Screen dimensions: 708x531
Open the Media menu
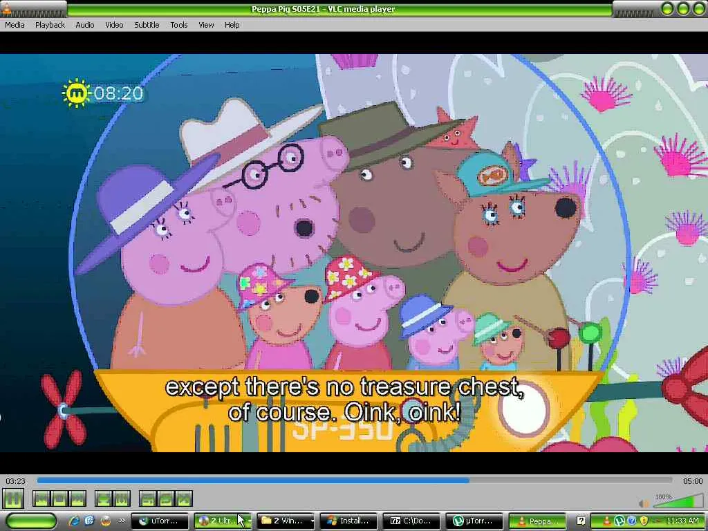[x=15, y=25]
